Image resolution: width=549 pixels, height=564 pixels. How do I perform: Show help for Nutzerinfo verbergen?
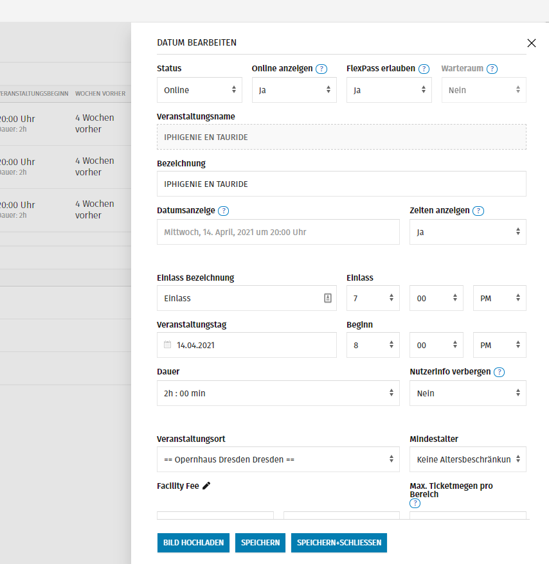[x=498, y=372]
